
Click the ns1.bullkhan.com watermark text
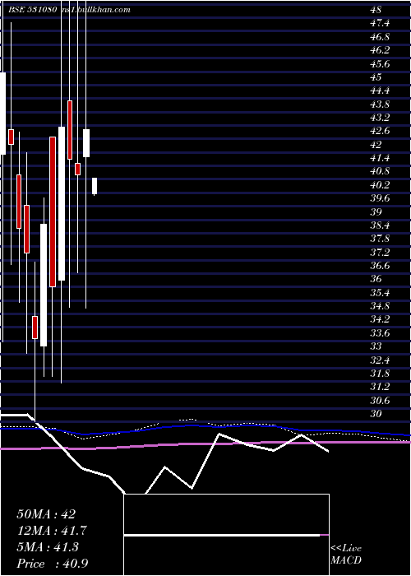point(96,10)
